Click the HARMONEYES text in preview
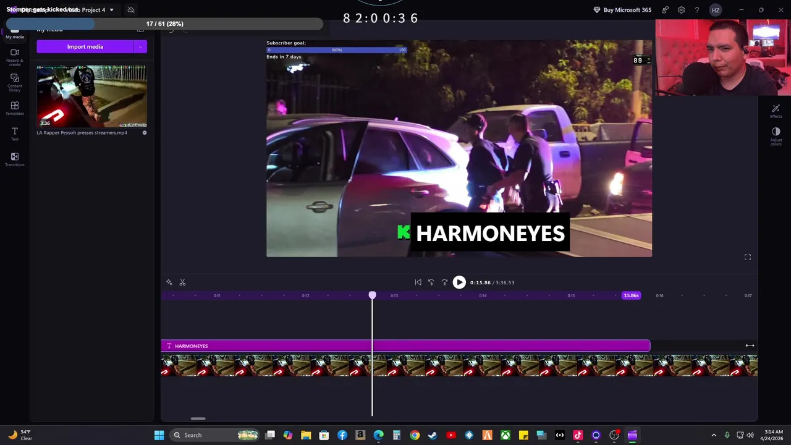 [490, 234]
